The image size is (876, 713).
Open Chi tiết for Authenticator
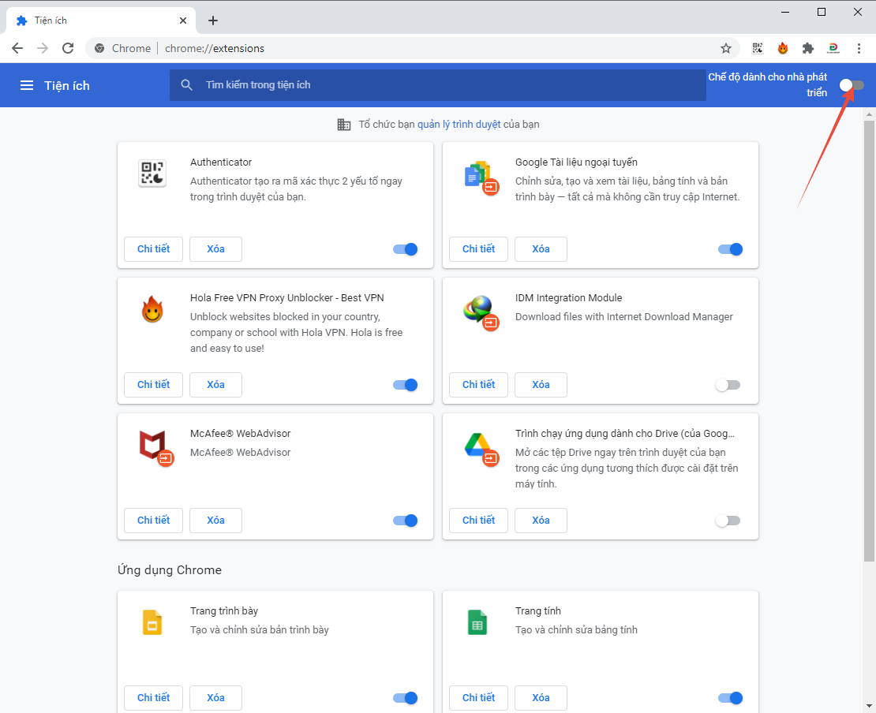tap(154, 249)
